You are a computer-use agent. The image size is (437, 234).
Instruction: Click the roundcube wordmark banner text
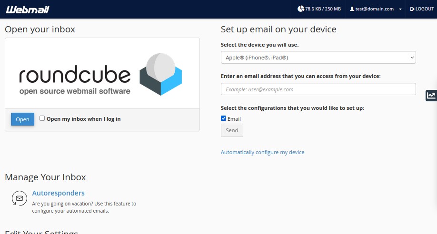[x=75, y=76]
